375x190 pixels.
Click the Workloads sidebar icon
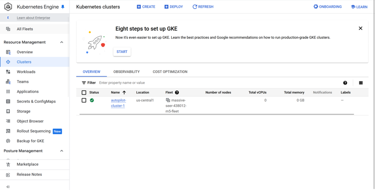tap(8, 72)
